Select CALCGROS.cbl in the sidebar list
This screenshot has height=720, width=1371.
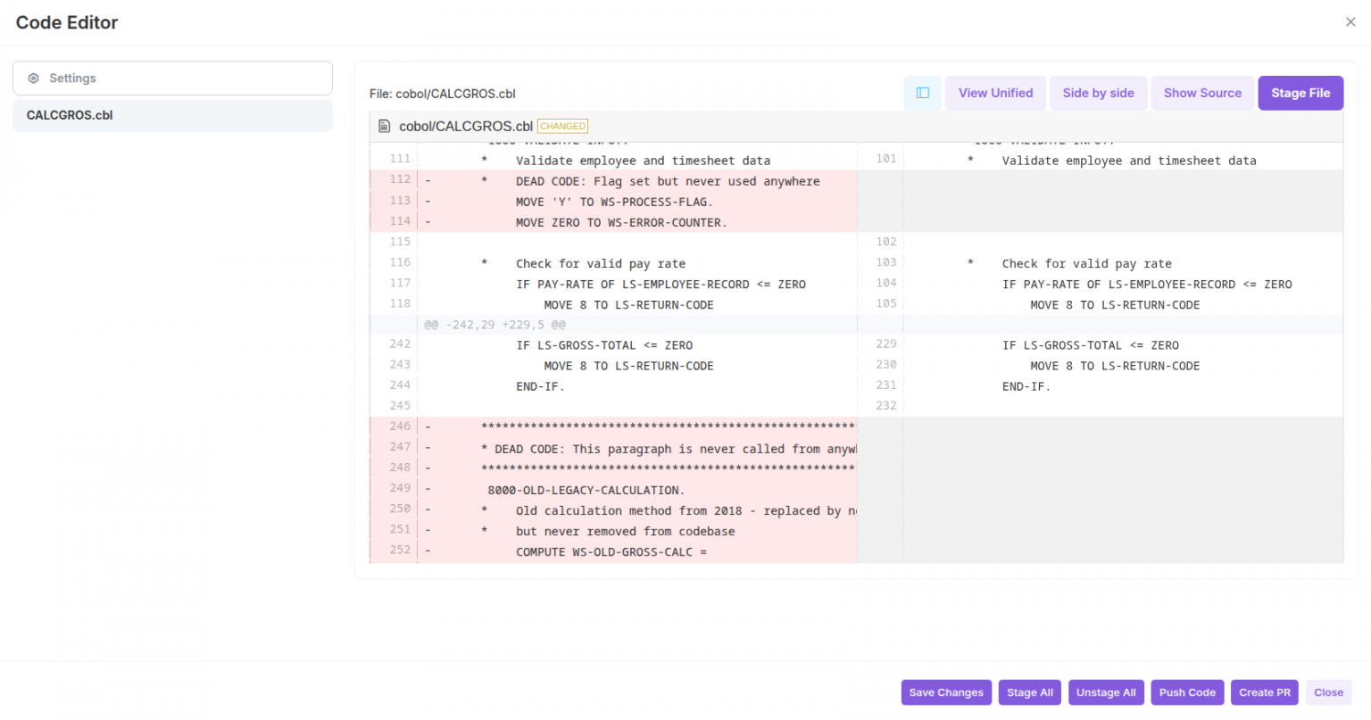(x=69, y=114)
